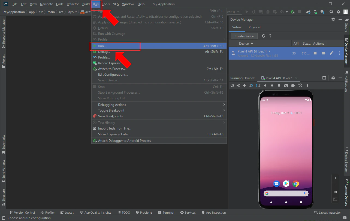Image resolution: width=350 pixels, height=221 pixels.
Task: Open Play Store app on emulator screen
Action: point(286,184)
